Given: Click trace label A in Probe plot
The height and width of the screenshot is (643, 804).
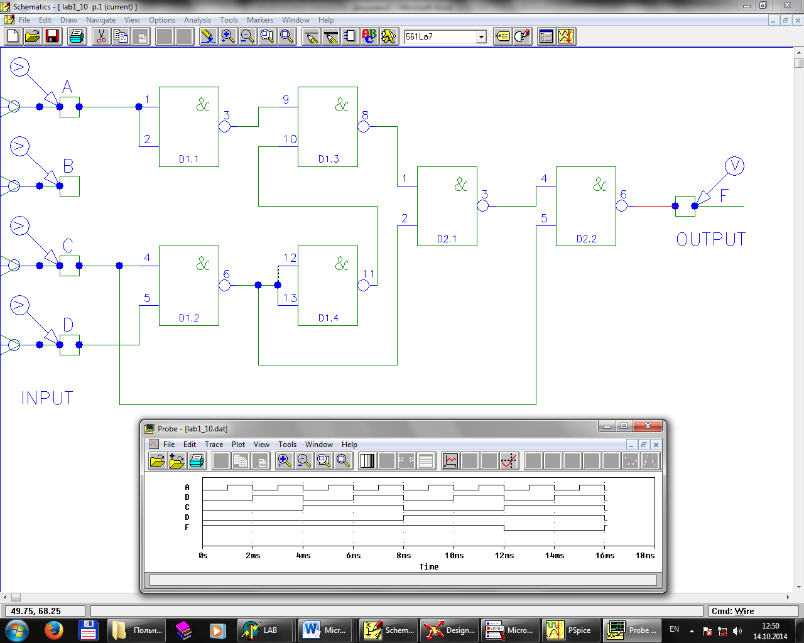Looking at the screenshot, I should pos(187,487).
